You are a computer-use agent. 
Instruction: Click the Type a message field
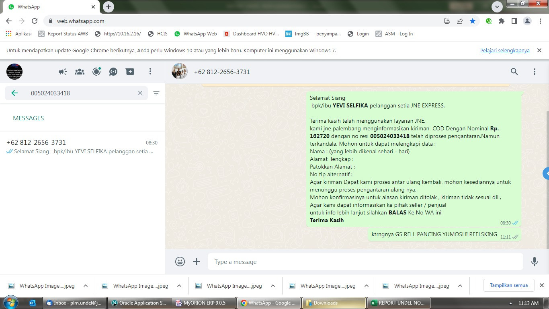point(365,262)
